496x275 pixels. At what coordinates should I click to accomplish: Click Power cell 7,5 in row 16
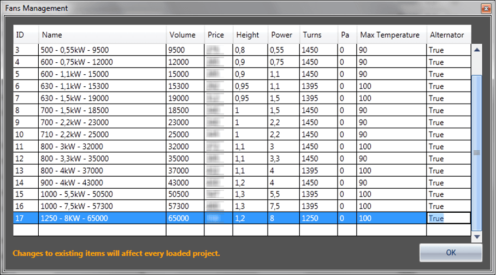coord(284,206)
